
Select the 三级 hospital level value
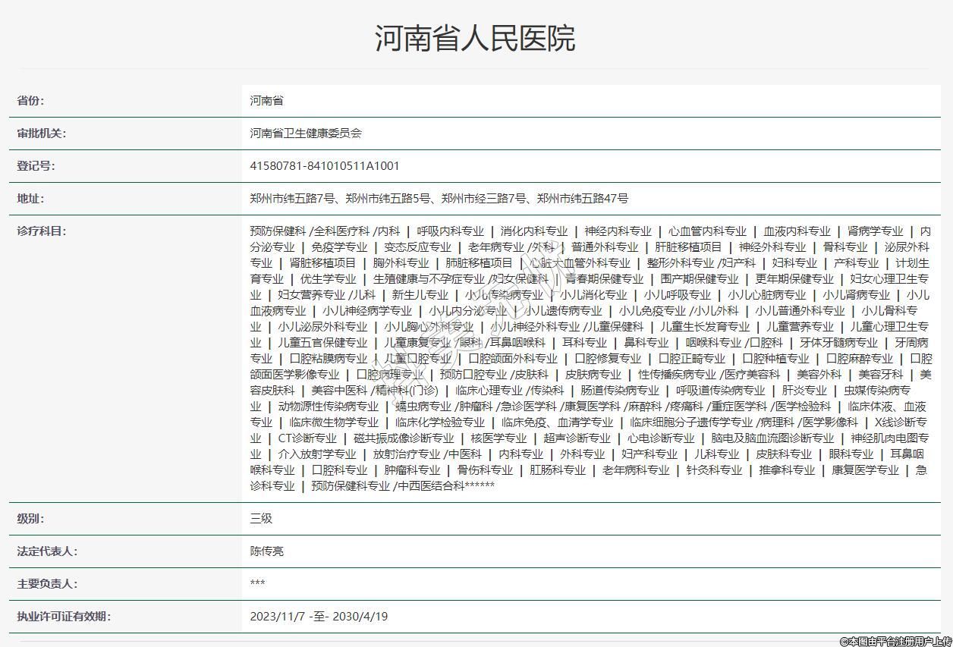(x=261, y=519)
